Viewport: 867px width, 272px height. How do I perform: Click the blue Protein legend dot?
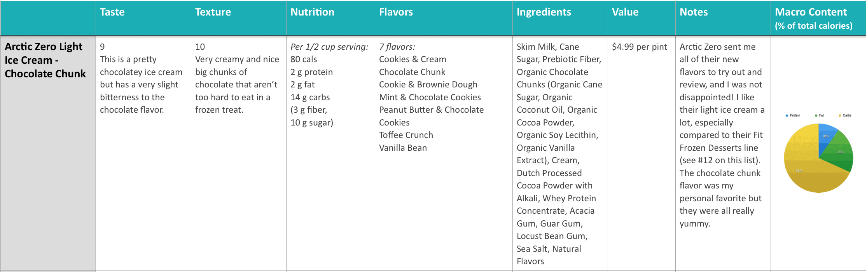787,115
